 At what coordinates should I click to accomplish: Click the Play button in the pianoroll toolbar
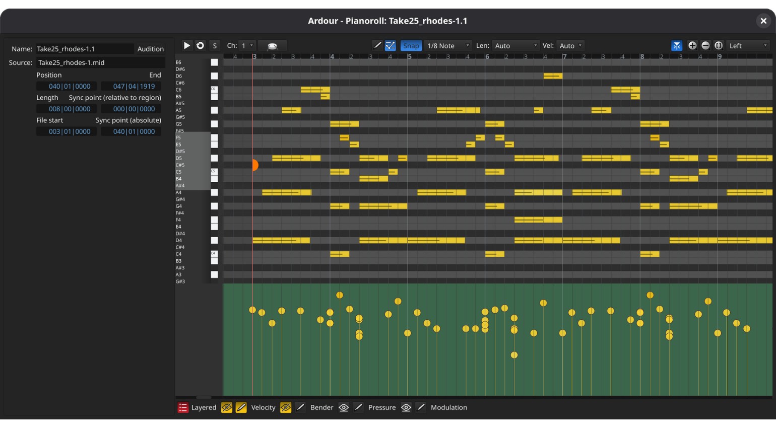click(x=186, y=45)
